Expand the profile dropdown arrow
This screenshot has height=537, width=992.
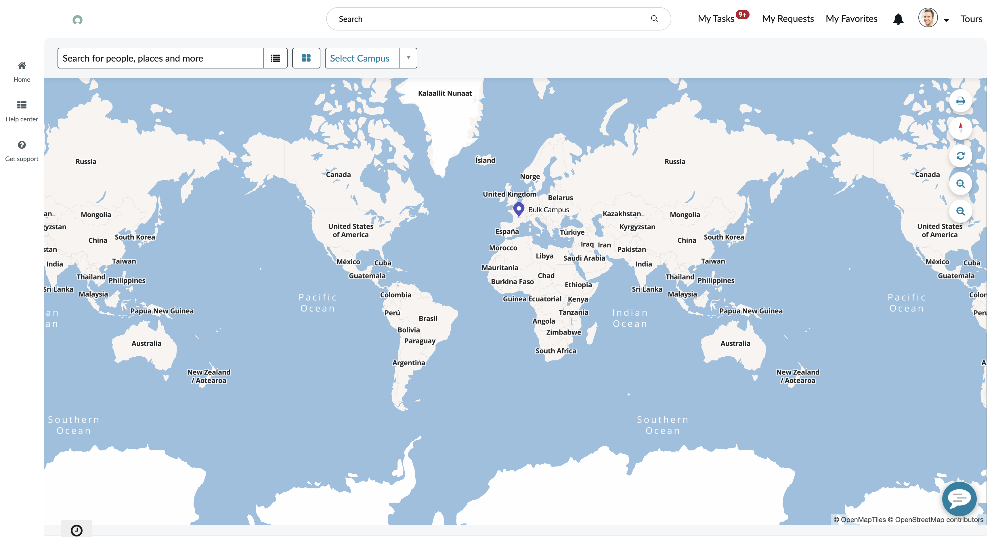(x=946, y=20)
